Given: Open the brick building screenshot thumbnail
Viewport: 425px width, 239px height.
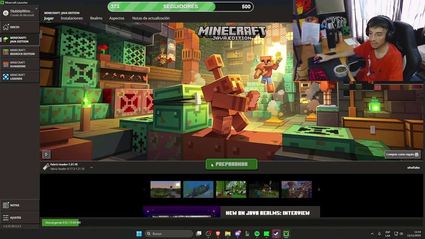Looking at the screenshot, I should tap(297, 189).
